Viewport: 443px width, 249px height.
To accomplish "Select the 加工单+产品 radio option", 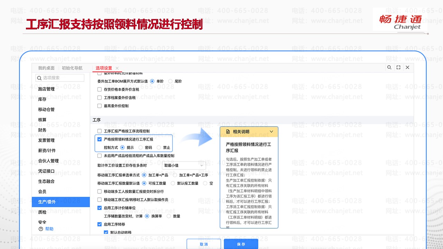I will click(x=144, y=175).
